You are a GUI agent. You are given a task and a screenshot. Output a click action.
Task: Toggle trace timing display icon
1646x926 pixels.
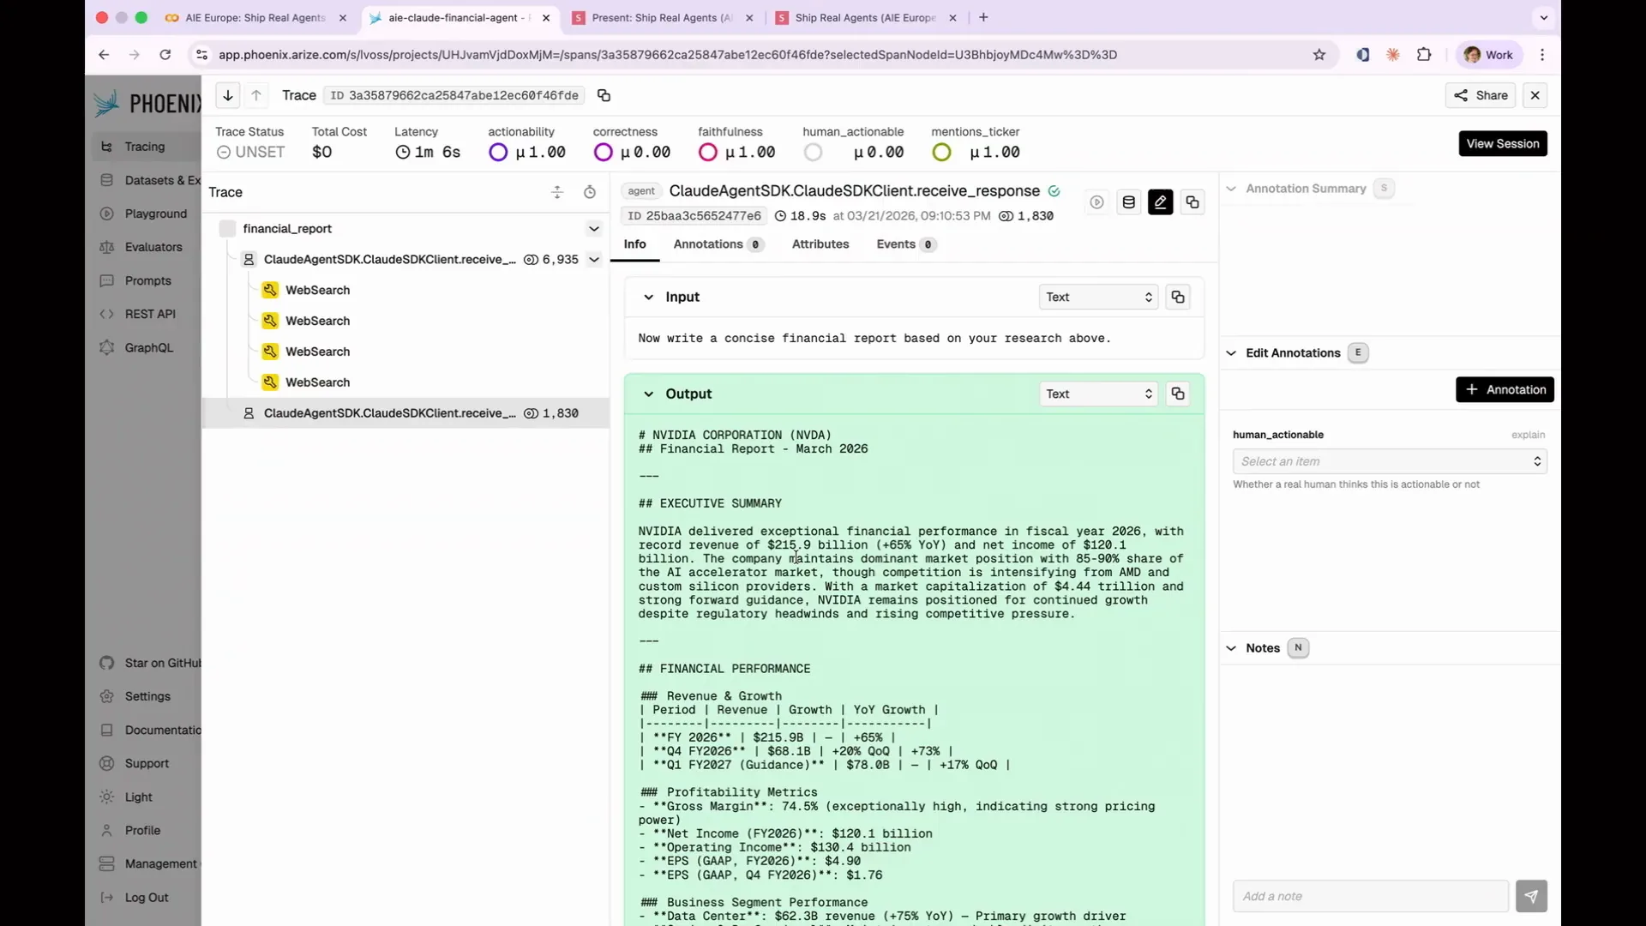[x=590, y=192]
